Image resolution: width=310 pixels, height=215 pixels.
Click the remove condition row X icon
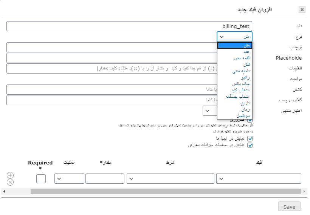[10, 182]
